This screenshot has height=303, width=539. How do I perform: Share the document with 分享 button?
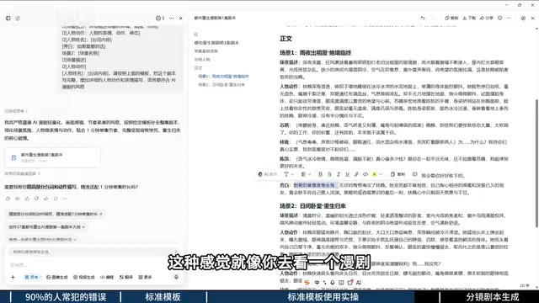[x=487, y=19]
